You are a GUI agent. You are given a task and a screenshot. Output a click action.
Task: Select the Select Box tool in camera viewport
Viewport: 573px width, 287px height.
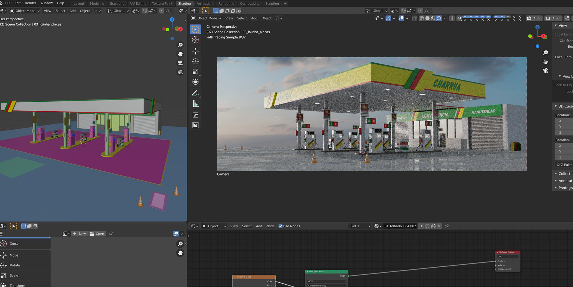pyautogui.click(x=195, y=29)
